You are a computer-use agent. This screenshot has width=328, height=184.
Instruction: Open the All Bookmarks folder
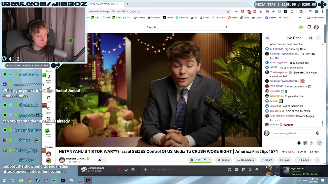[315, 18]
